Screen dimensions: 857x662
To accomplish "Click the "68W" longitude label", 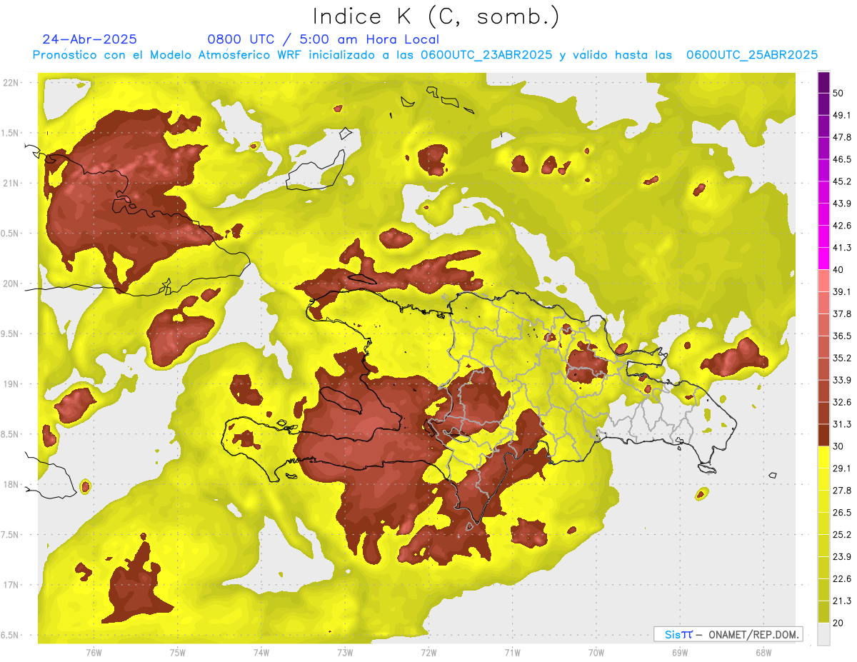I will [763, 653].
